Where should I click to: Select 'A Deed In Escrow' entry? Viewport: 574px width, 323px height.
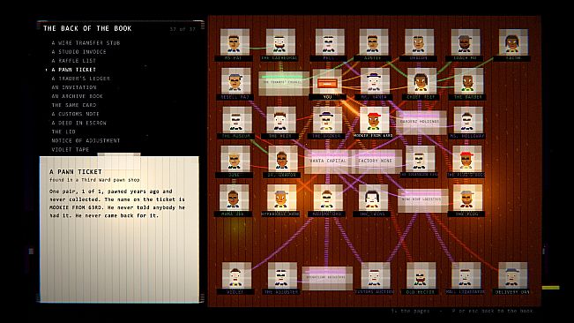tap(78, 123)
